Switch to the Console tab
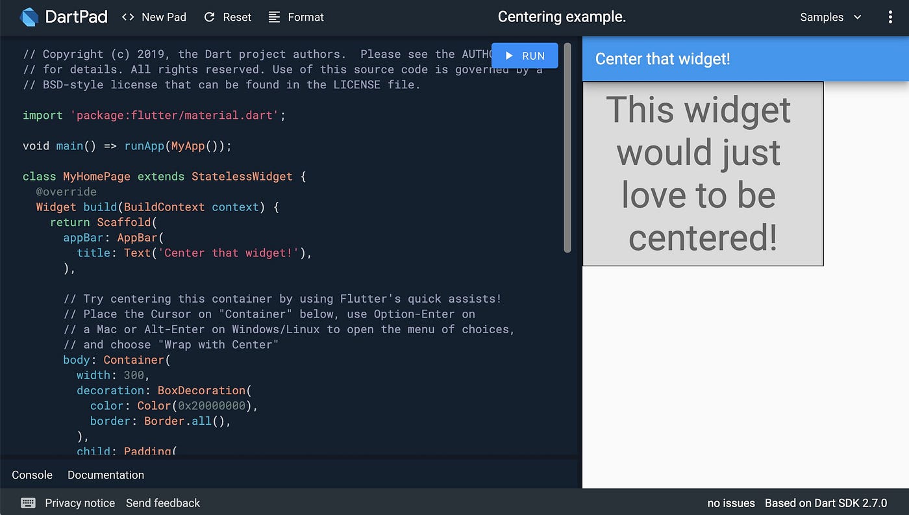 pyautogui.click(x=31, y=475)
